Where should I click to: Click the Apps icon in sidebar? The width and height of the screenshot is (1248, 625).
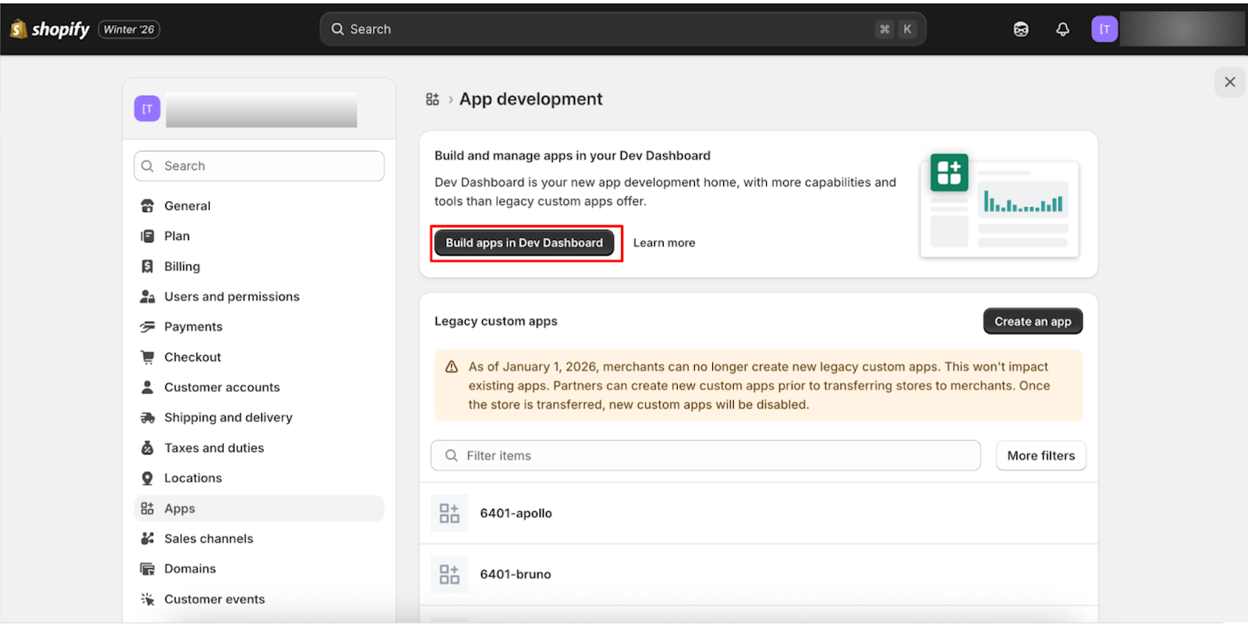(147, 508)
